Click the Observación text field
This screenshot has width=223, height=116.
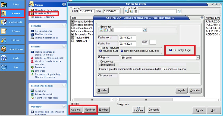pyautogui.click(x=159, y=77)
